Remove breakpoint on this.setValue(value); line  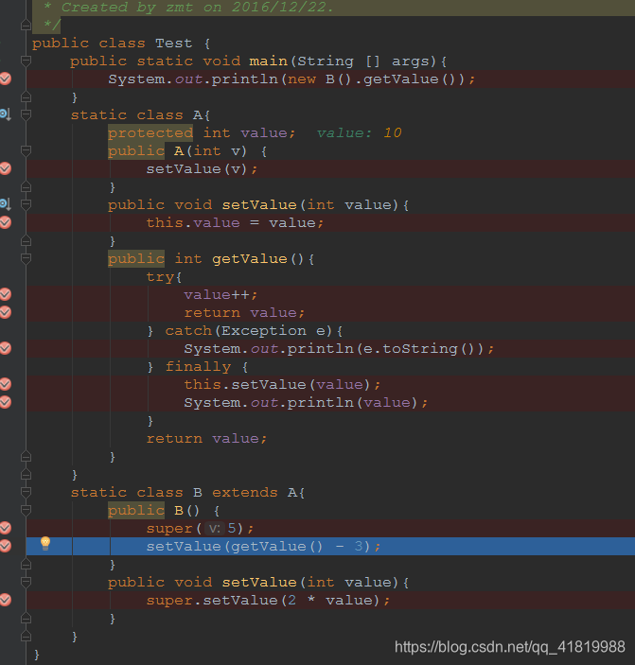pyautogui.click(x=5, y=384)
